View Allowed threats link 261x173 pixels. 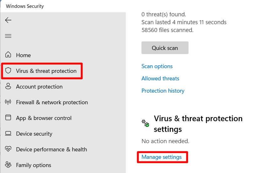click(160, 78)
